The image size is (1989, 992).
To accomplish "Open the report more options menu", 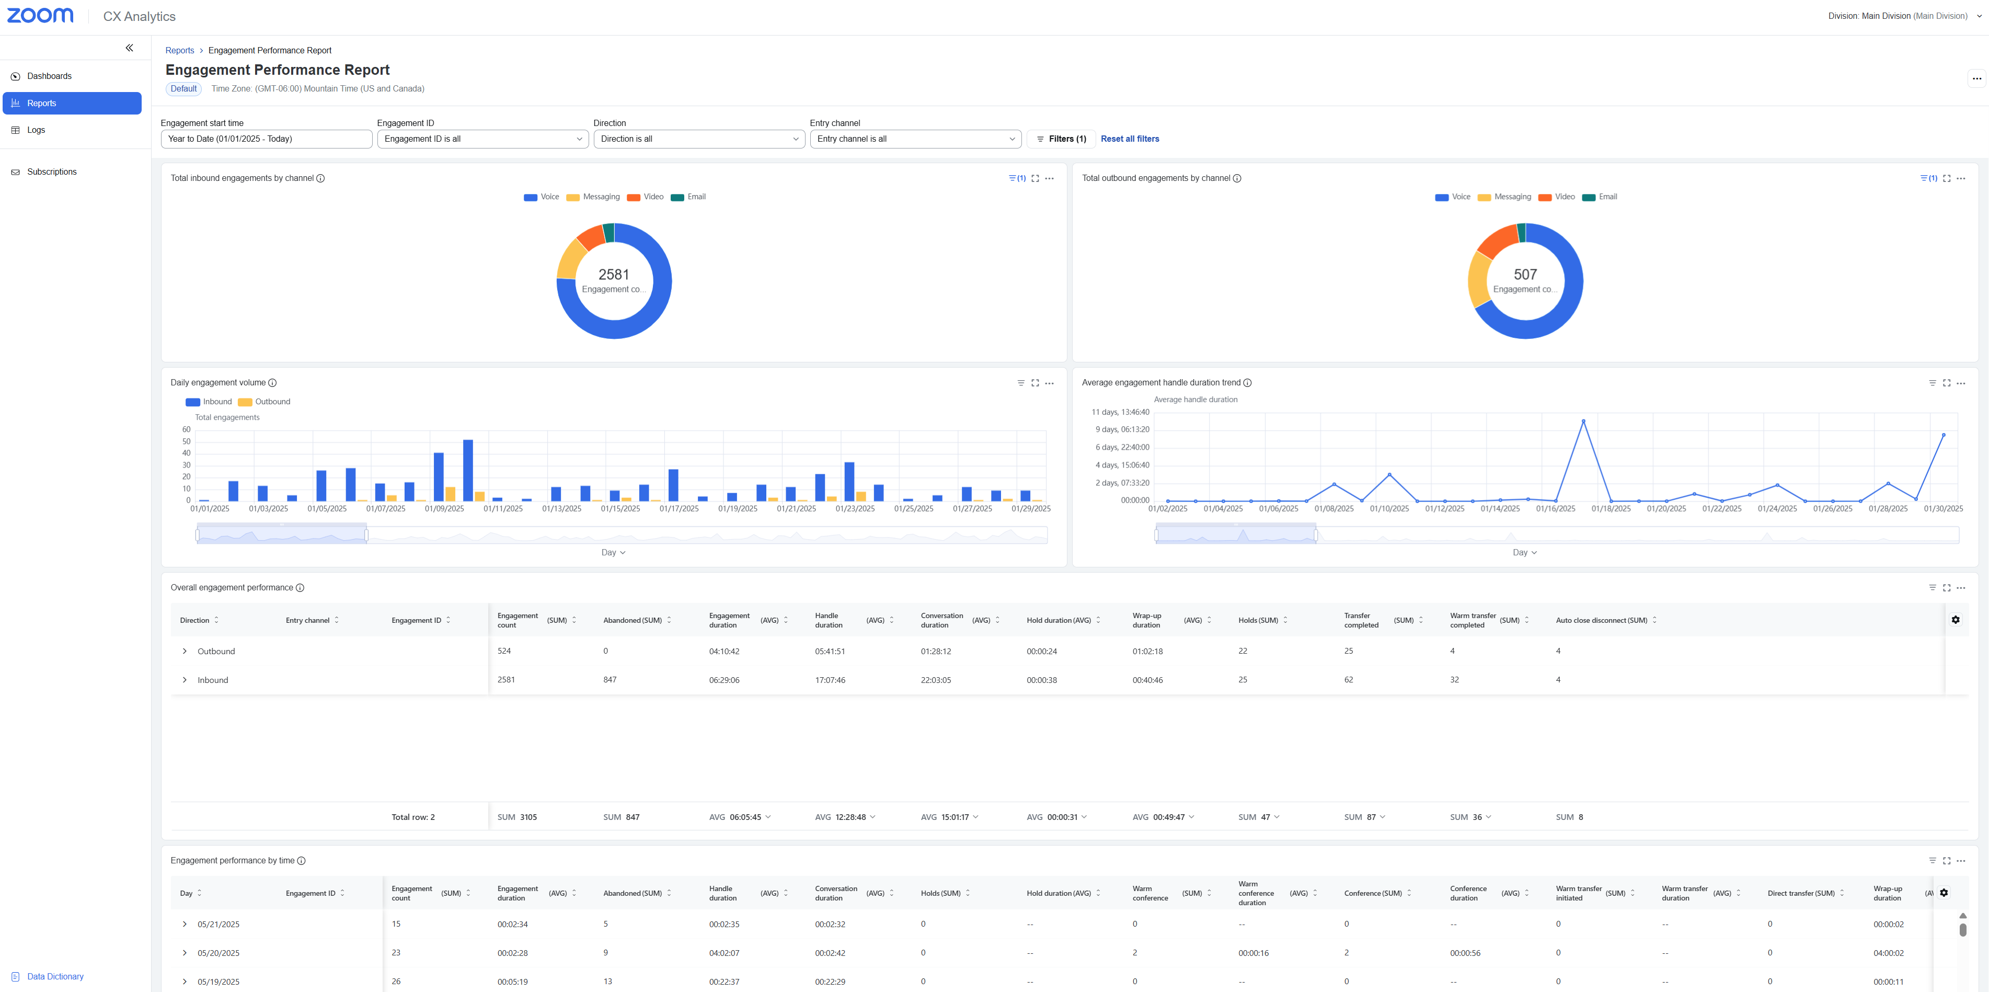I will point(1976,78).
